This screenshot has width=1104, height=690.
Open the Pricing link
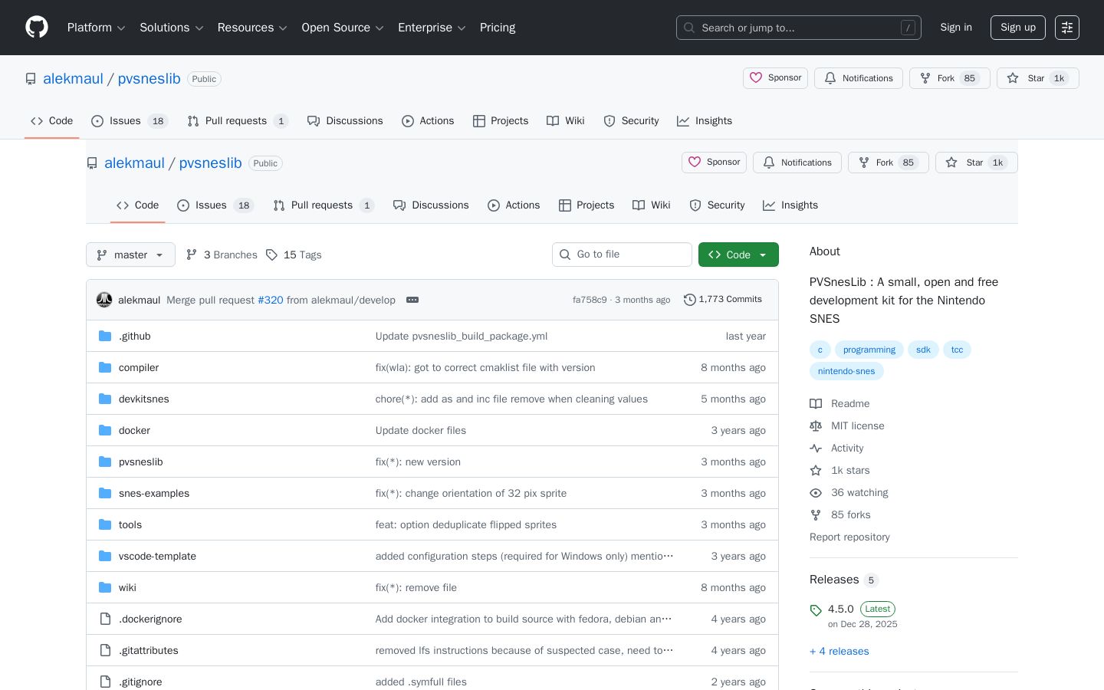(498, 28)
